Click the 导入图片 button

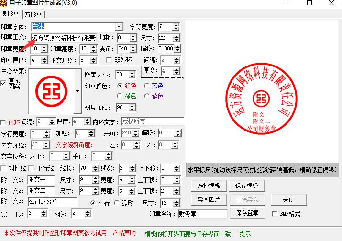pos(208,199)
